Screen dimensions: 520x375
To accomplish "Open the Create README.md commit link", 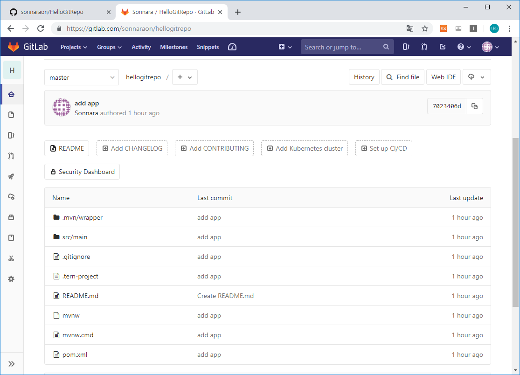I will 226,296.
